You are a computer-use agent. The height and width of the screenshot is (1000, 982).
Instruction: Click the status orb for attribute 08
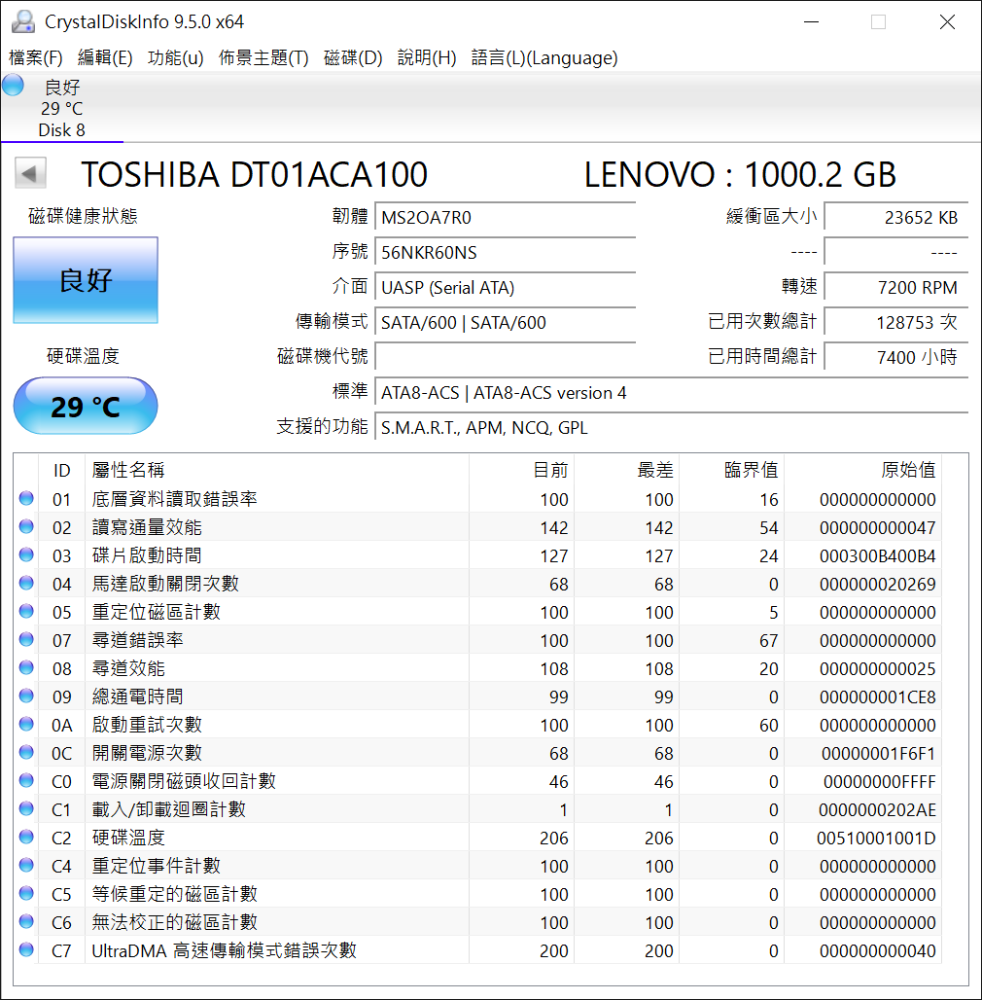pyautogui.click(x=26, y=667)
